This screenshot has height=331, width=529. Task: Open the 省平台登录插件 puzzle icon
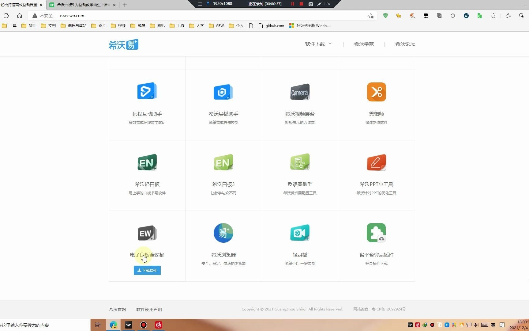point(376,233)
